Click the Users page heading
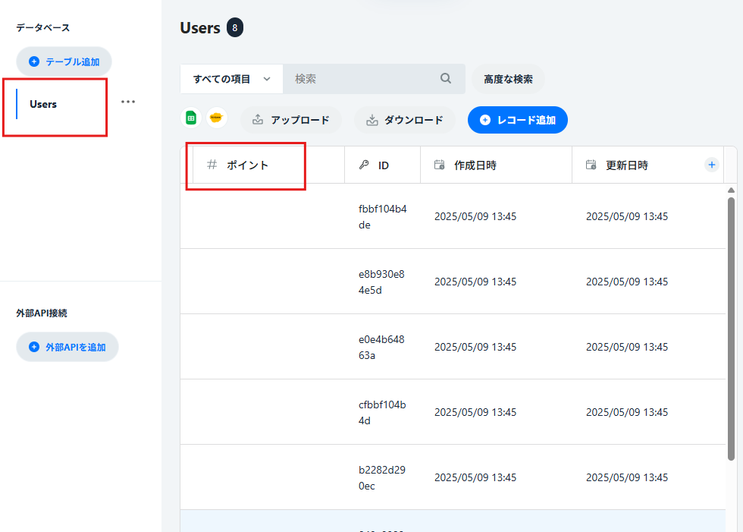The image size is (743, 532). (x=200, y=28)
